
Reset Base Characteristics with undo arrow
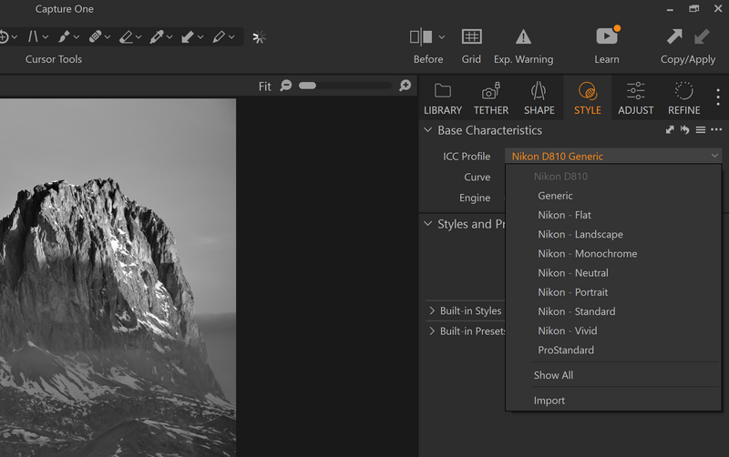(x=685, y=130)
